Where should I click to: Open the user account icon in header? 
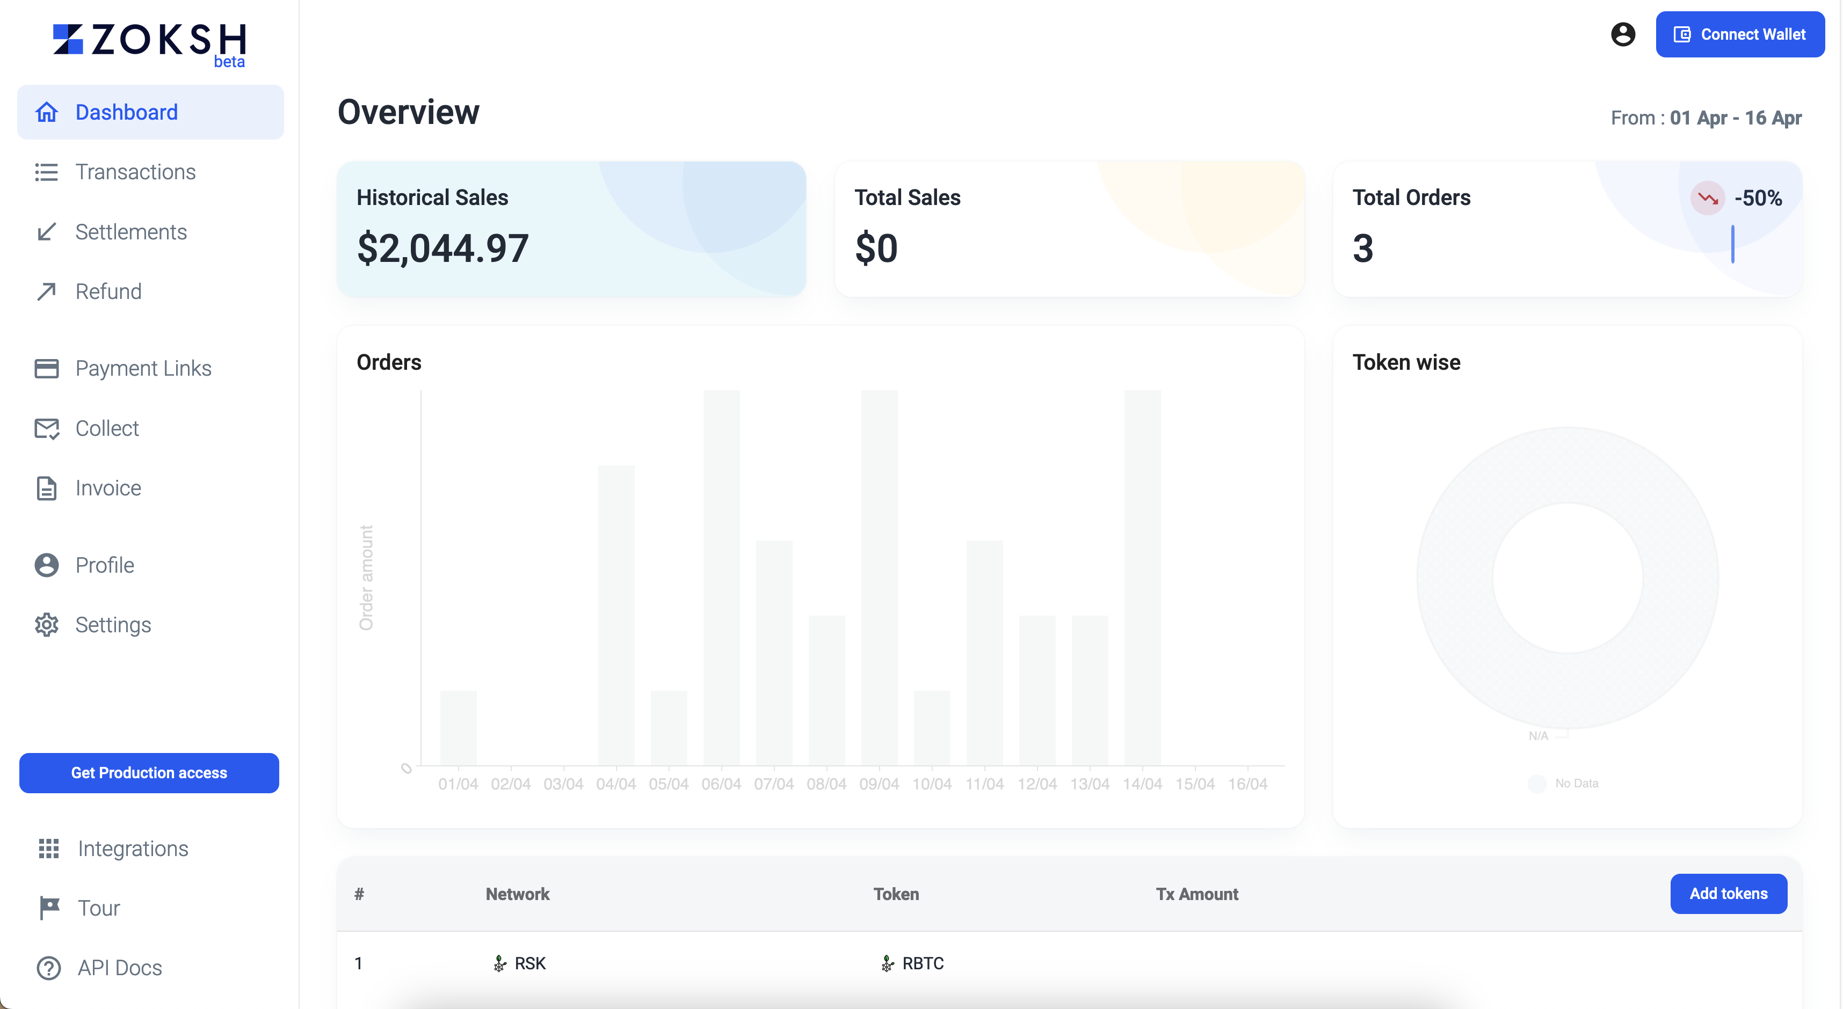pyautogui.click(x=1623, y=34)
